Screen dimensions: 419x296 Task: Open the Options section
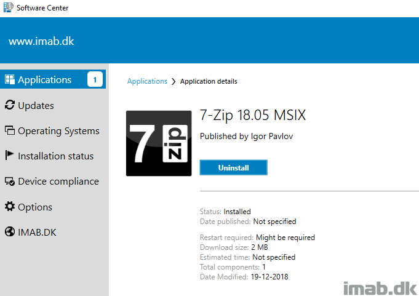[35, 207]
